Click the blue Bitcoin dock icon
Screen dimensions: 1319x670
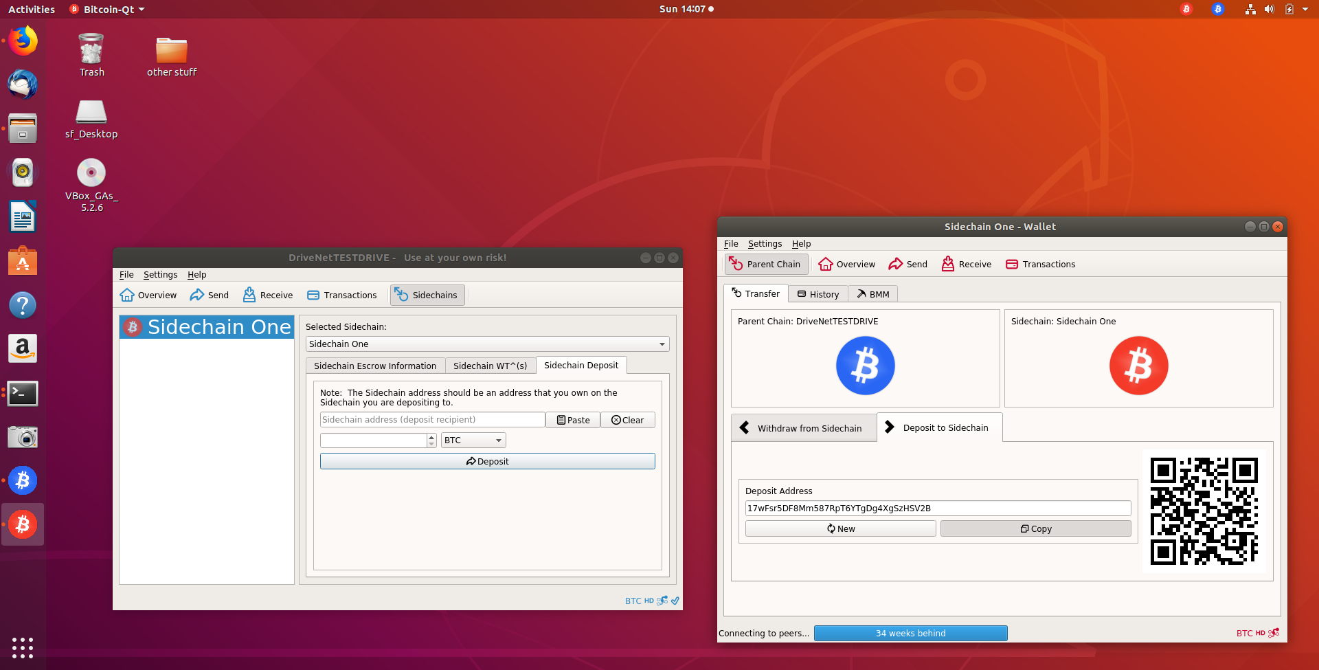click(23, 480)
